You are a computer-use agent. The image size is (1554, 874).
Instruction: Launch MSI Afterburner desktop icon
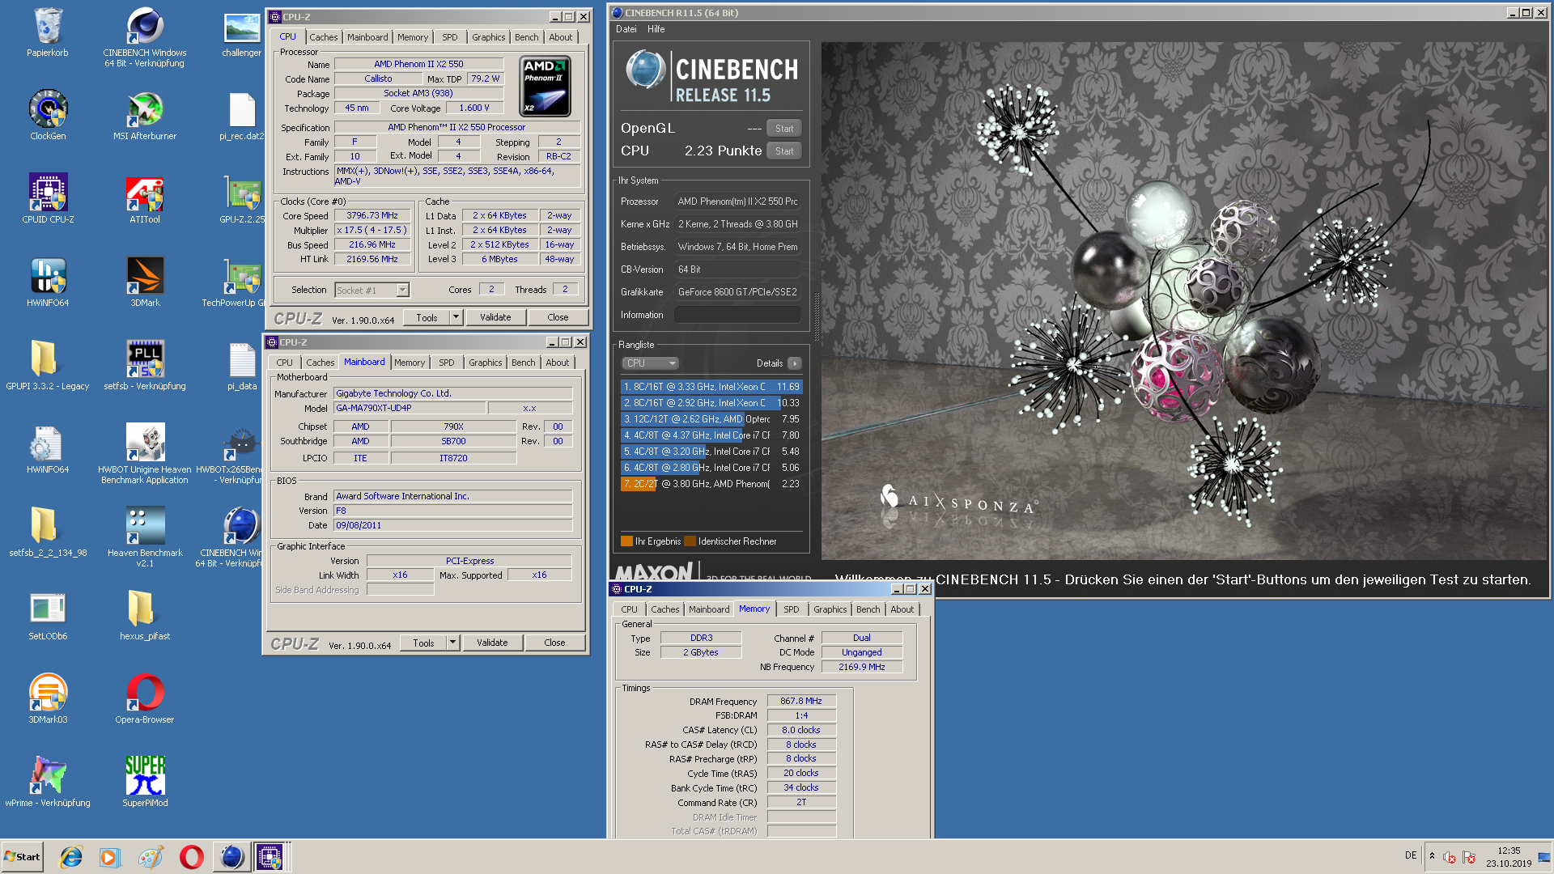(145, 115)
